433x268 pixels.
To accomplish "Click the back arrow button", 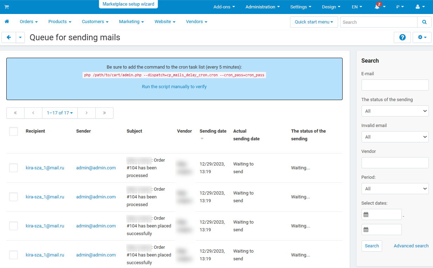I will click(9, 37).
